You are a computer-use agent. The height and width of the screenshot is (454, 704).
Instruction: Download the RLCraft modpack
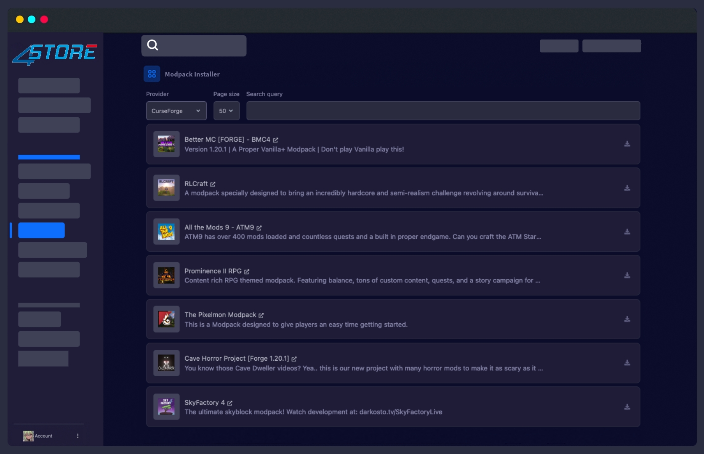[x=627, y=188]
